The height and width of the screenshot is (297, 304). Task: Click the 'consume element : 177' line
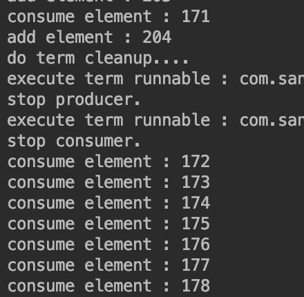click(108, 265)
